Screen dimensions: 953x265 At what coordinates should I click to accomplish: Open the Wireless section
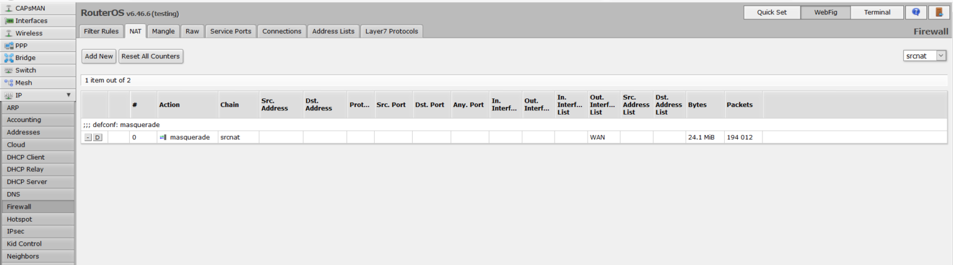[x=29, y=33]
